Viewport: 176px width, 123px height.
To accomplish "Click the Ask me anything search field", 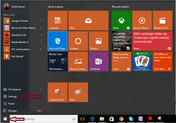I will (41, 119).
